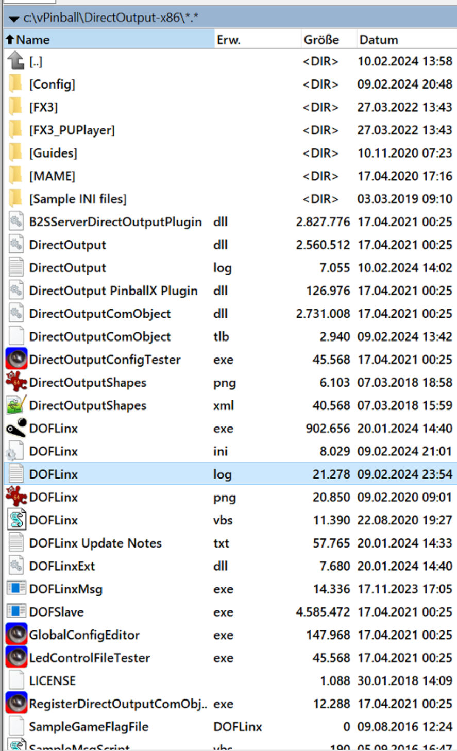This screenshot has width=457, height=751.
Task: Click the GlobalConfigEditor application icon
Action: click(16, 634)
